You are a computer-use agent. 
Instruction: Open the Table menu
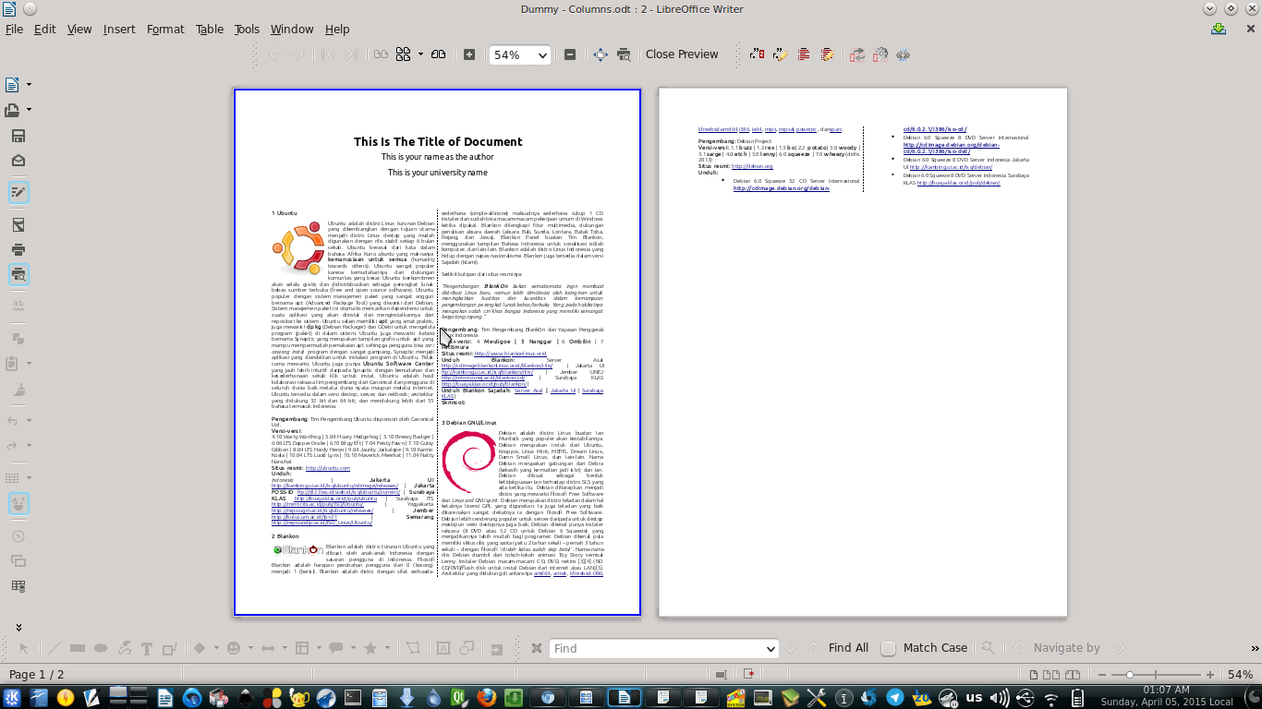pos(210,29)
